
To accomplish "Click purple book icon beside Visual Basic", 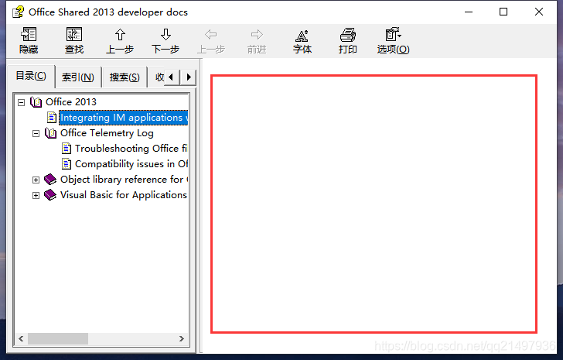I will [50, 195].
